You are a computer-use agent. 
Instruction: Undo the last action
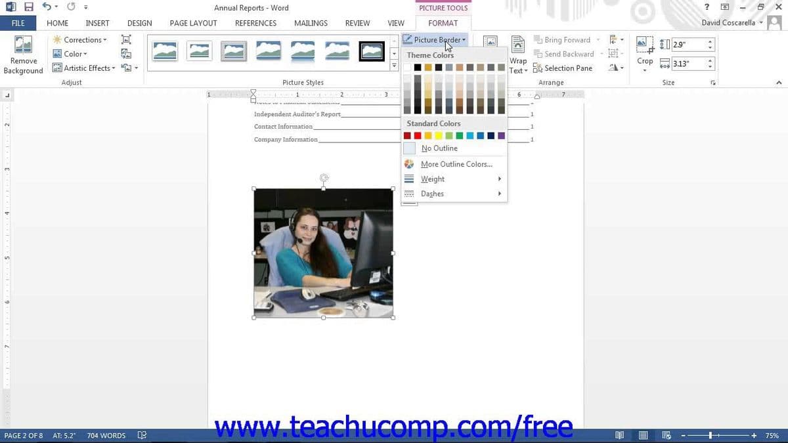click(x=47, y=7)
